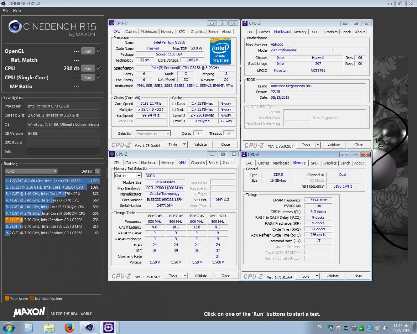Click Validate in CPU-Z CPU window
417x334 pixels.
pos(201,144)
